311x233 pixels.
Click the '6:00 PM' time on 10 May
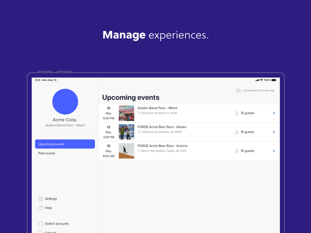[x=109, y=118]
